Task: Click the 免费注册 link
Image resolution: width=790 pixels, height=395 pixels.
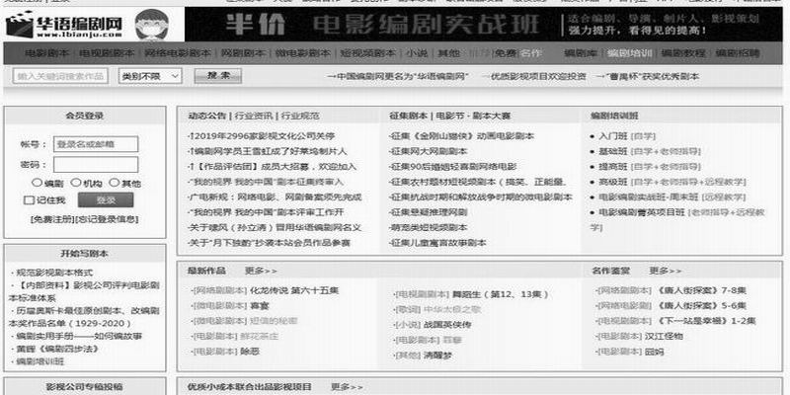Action: pyautogui.click(x=53, y=219)
